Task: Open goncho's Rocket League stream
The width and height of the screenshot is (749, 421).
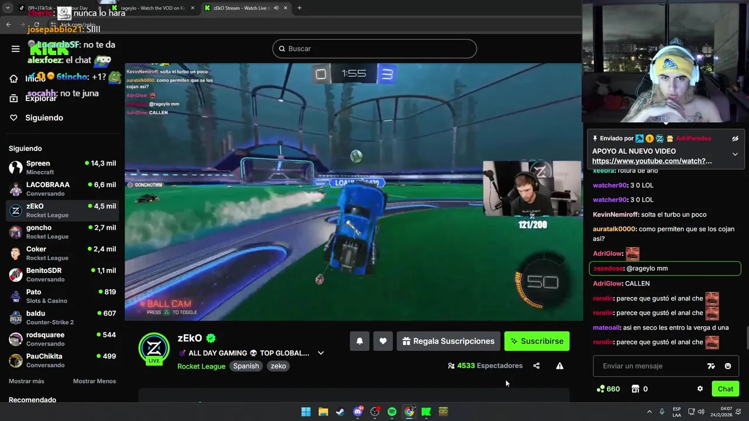Action: [62, 232]
